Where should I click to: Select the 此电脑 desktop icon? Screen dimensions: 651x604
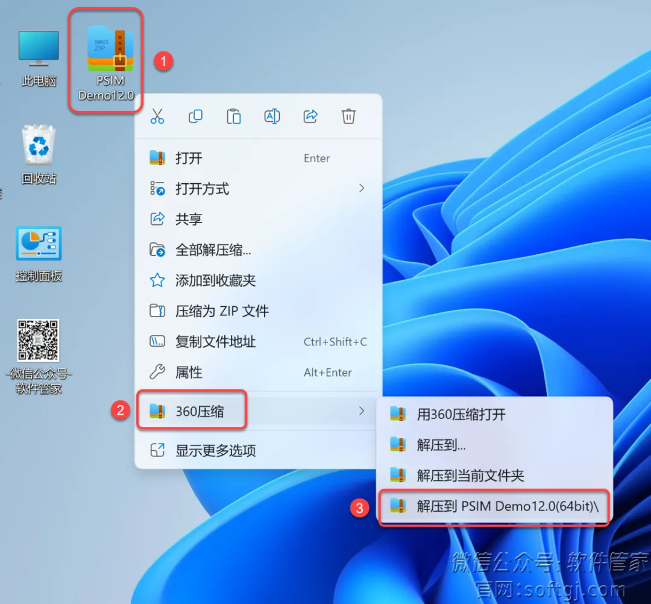pyautogui.click(x=39, y=58)
